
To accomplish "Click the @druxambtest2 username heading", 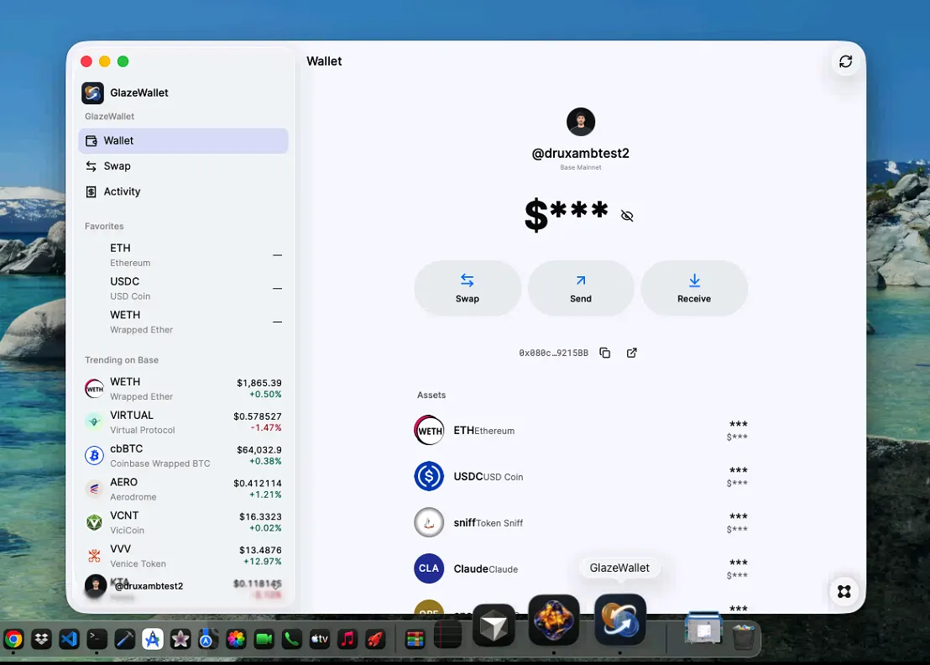I will (x=581, y=153).
